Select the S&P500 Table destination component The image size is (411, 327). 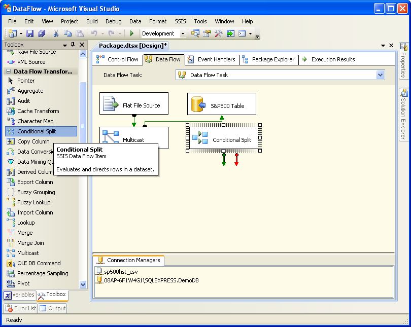(222, 105)
